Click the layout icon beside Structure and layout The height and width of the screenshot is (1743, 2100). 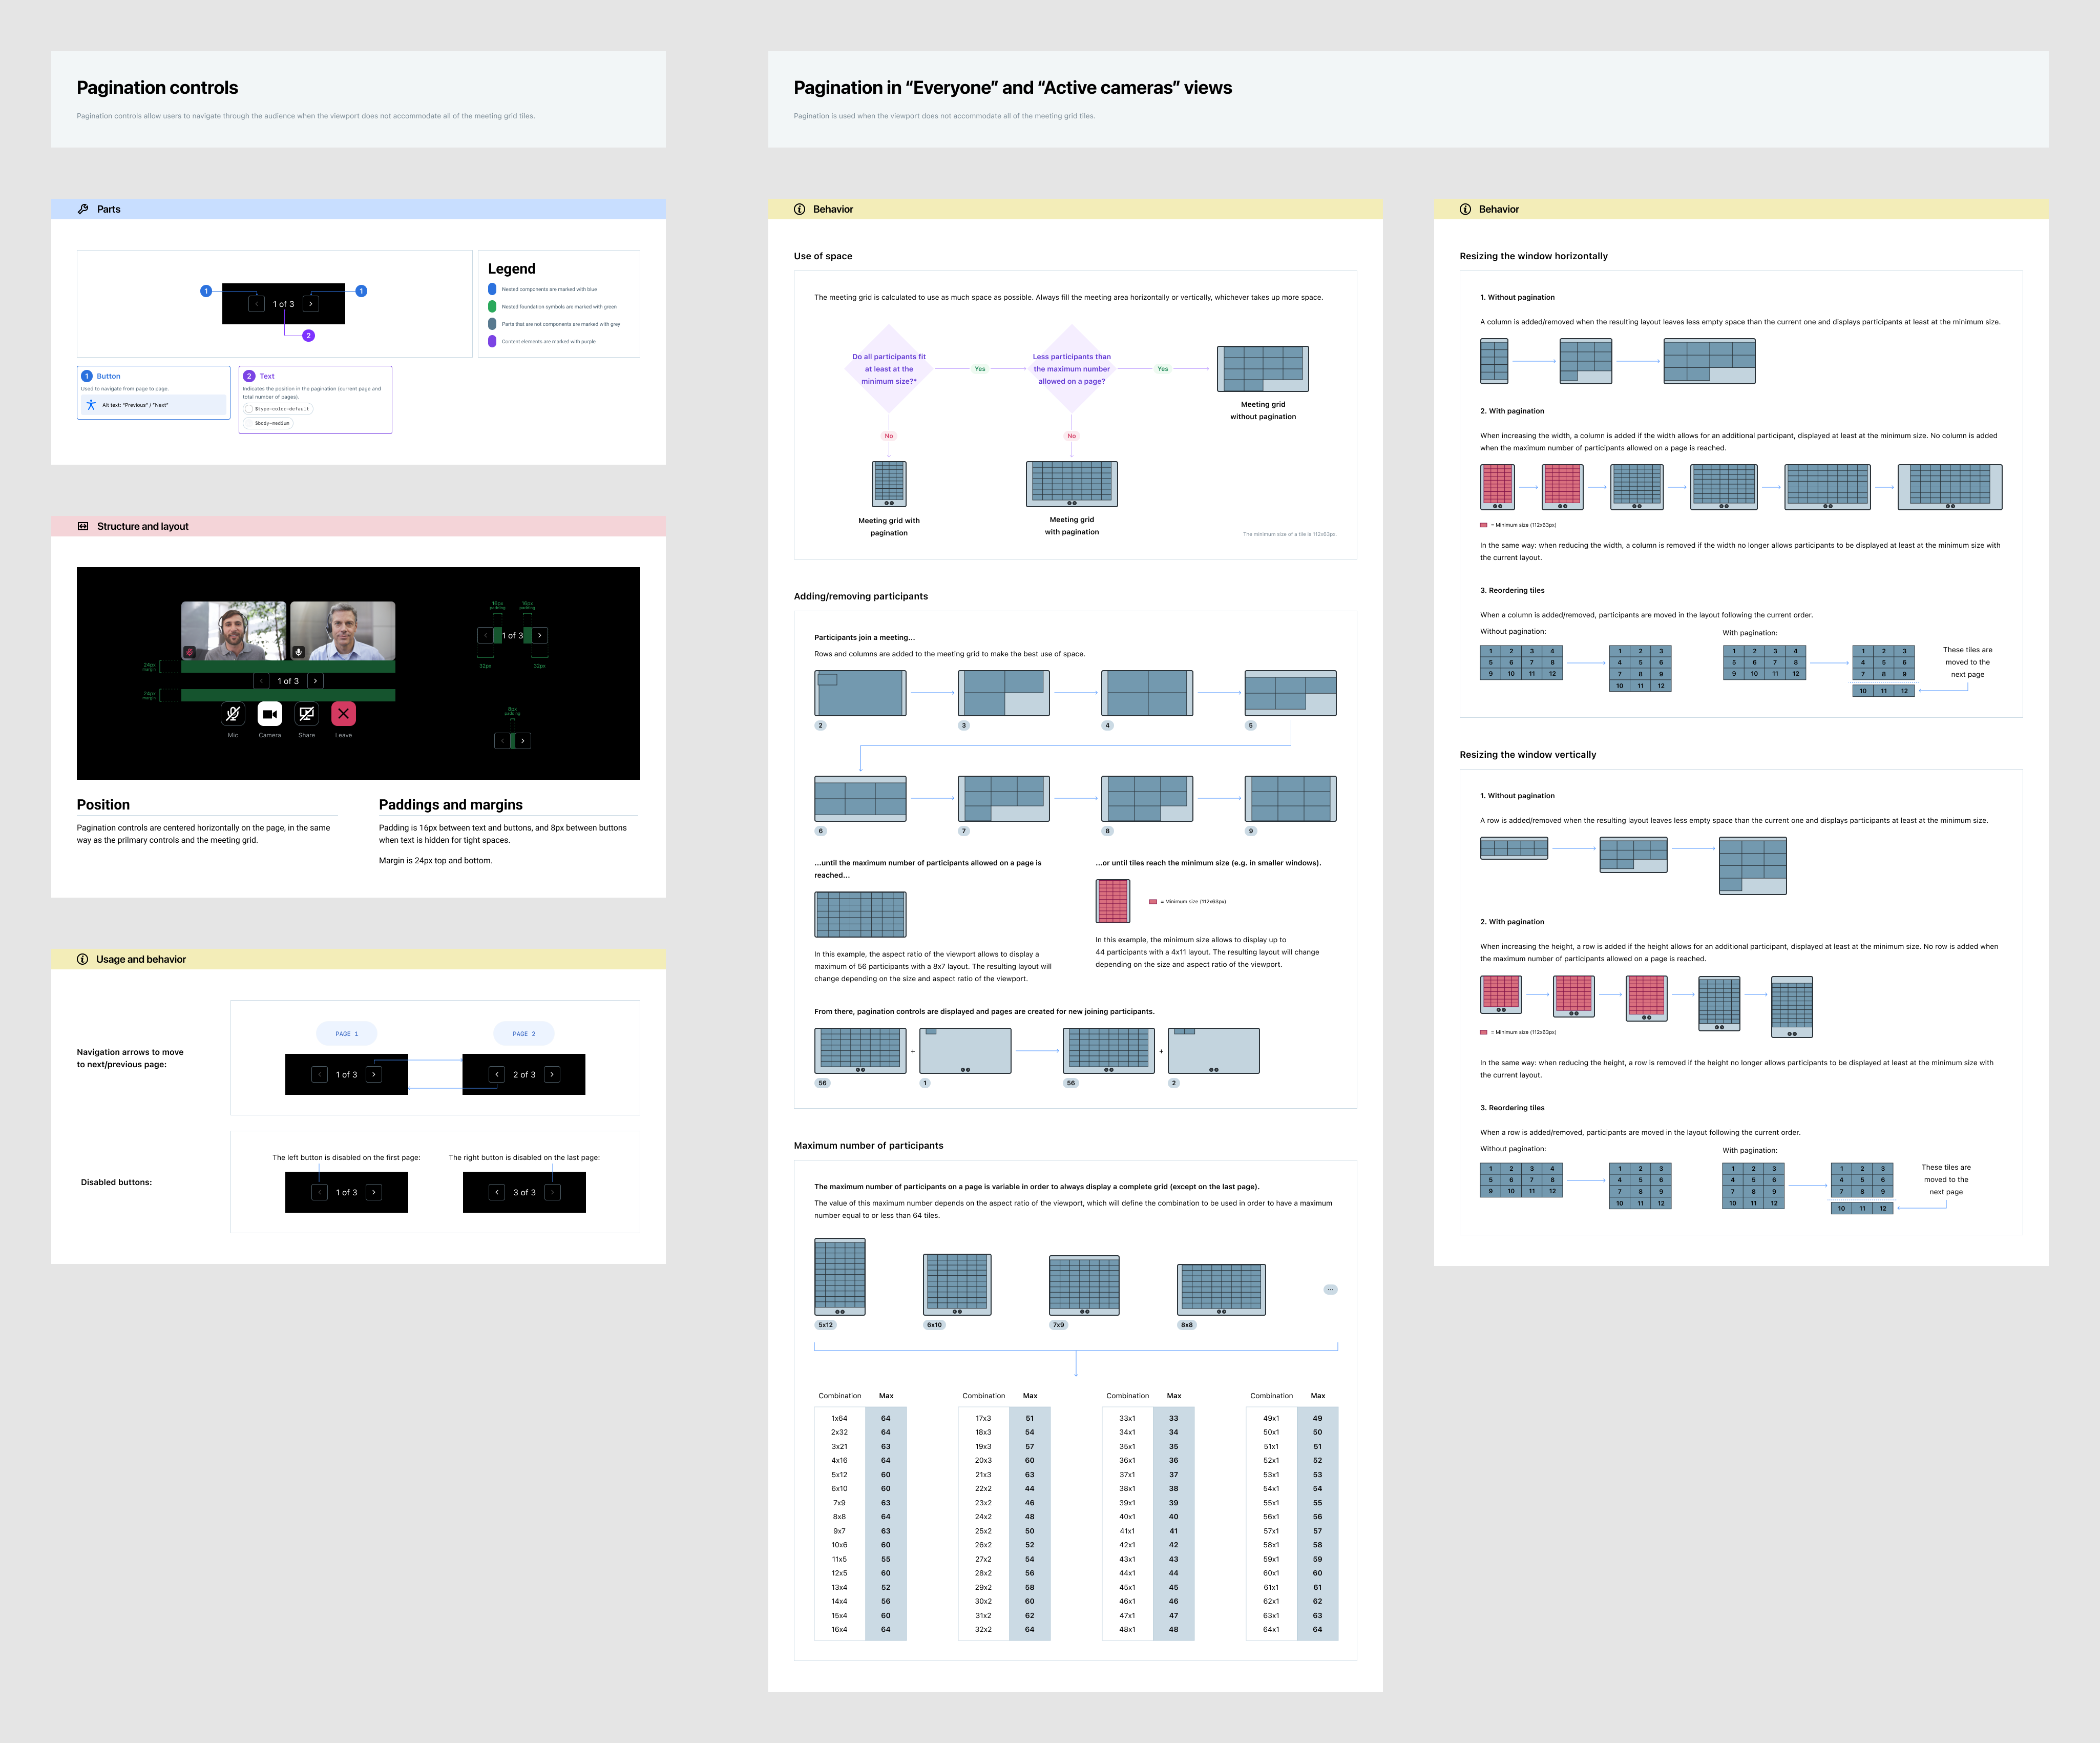pyautogui.click(x=83, y=526)
